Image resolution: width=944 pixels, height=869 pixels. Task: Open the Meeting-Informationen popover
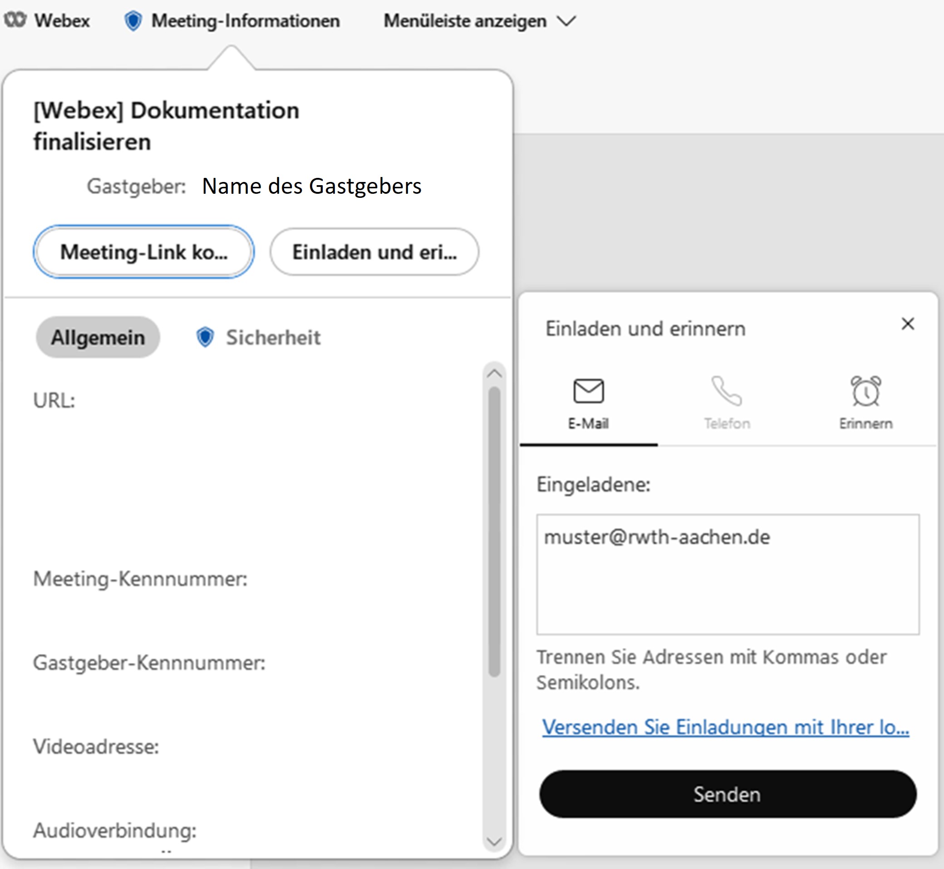[x=245, y=21]
